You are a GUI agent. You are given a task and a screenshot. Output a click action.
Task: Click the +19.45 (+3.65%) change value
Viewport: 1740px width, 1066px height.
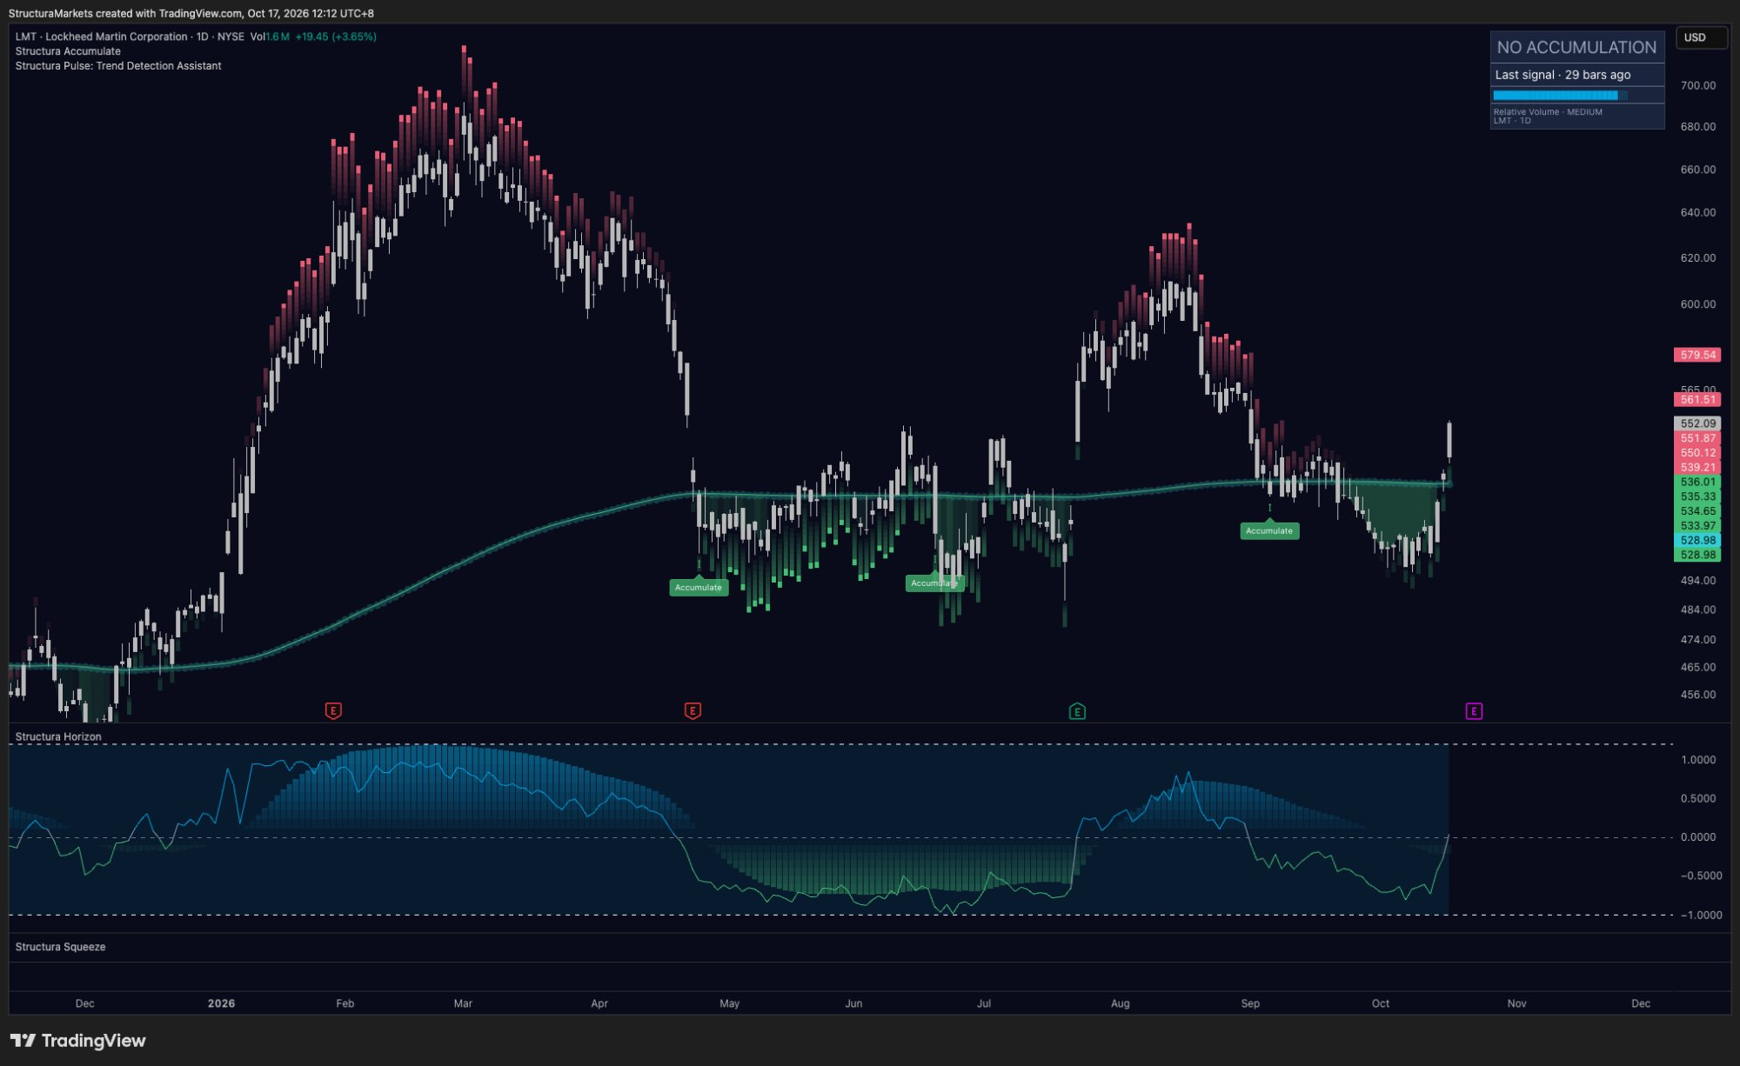[336, 37]
